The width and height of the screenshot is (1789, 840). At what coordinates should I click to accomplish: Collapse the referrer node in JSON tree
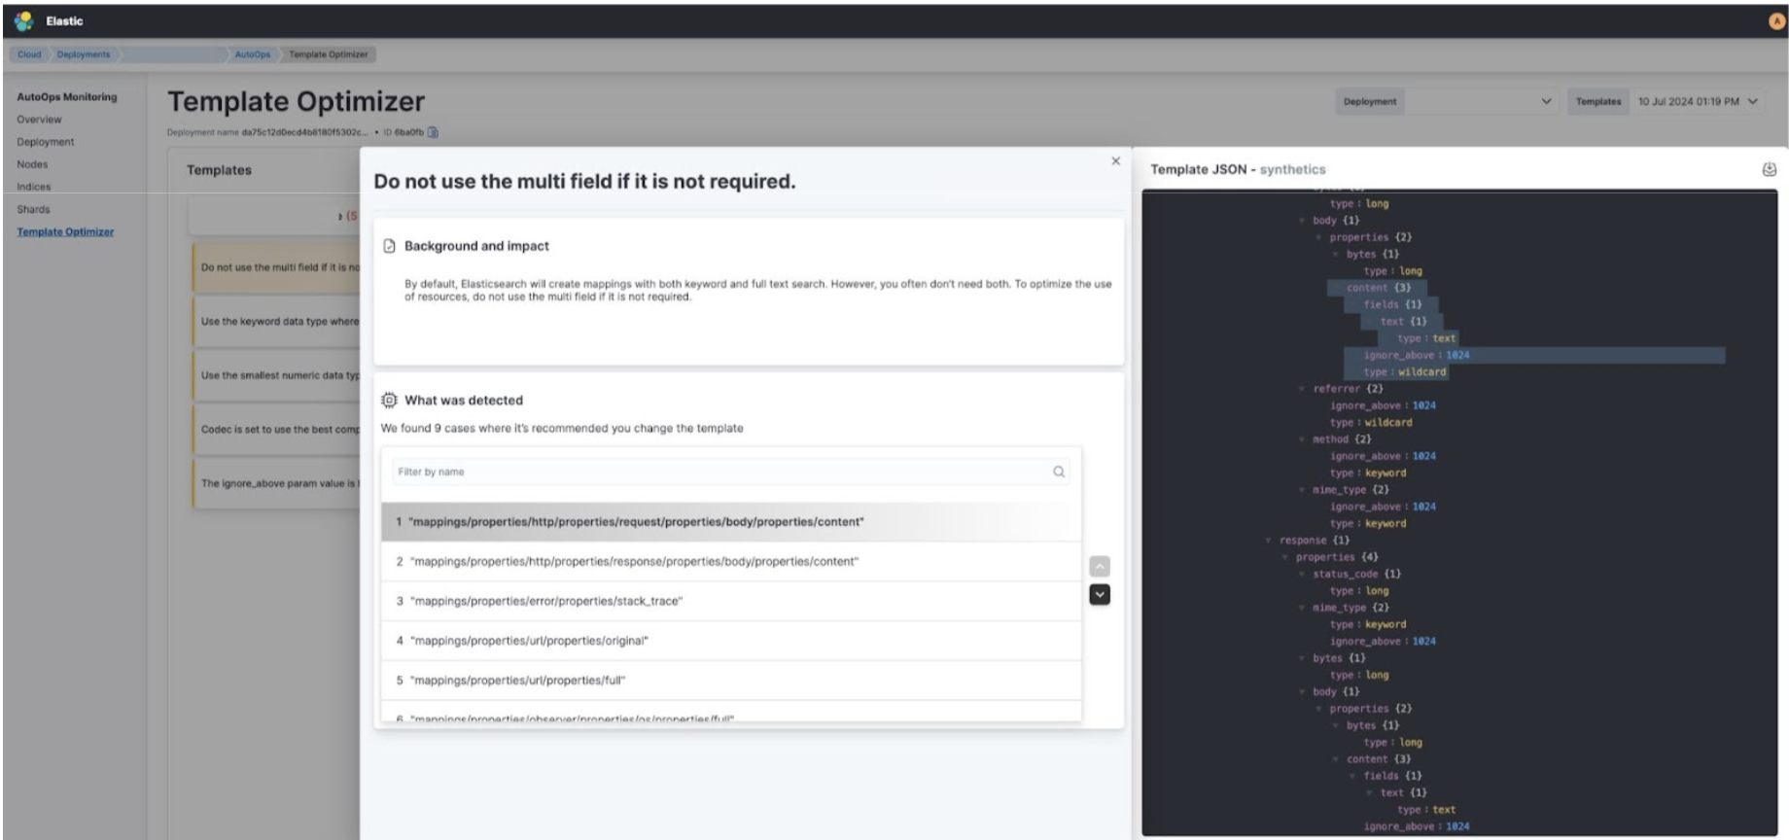(1302, 389)
